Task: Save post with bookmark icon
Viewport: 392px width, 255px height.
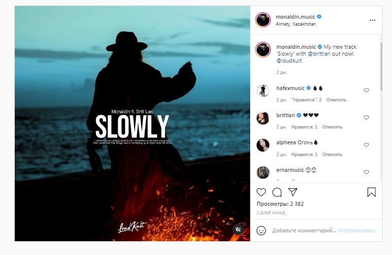Action: [x=371, y=192]
